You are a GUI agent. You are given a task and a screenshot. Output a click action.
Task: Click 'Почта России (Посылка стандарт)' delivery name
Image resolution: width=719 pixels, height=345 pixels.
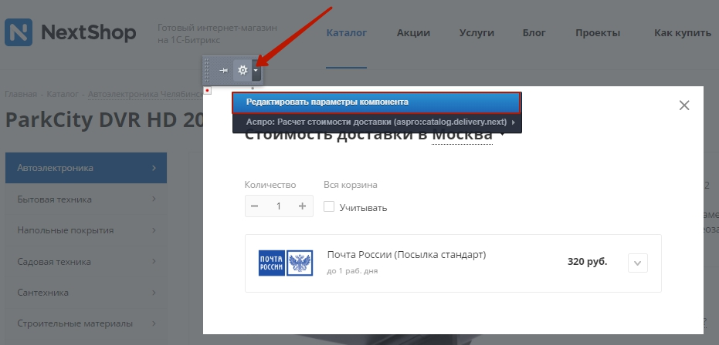click(x=407, y=255)
